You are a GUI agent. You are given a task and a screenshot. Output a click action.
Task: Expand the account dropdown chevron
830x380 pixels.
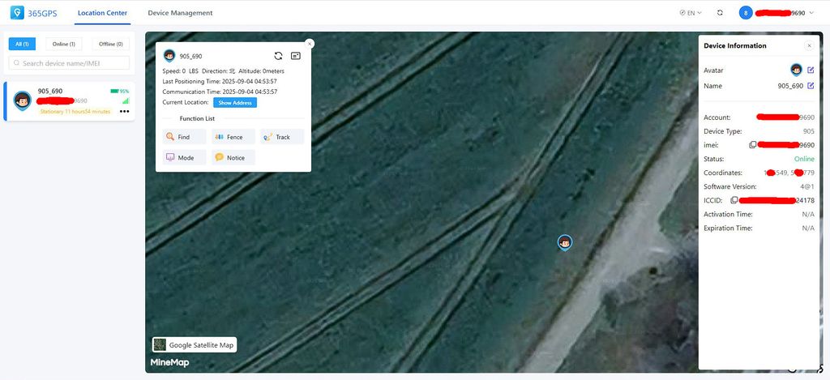point(811,13)
